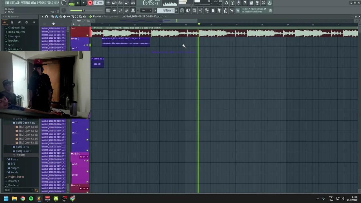Toggle wait for input before recording

[114, 3]
